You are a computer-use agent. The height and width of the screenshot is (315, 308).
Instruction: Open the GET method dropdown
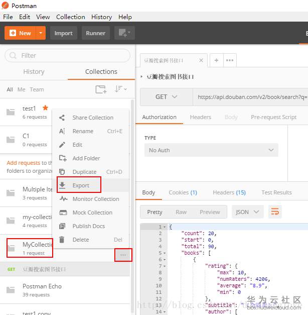pyautogui.click(x=167, y=97)
